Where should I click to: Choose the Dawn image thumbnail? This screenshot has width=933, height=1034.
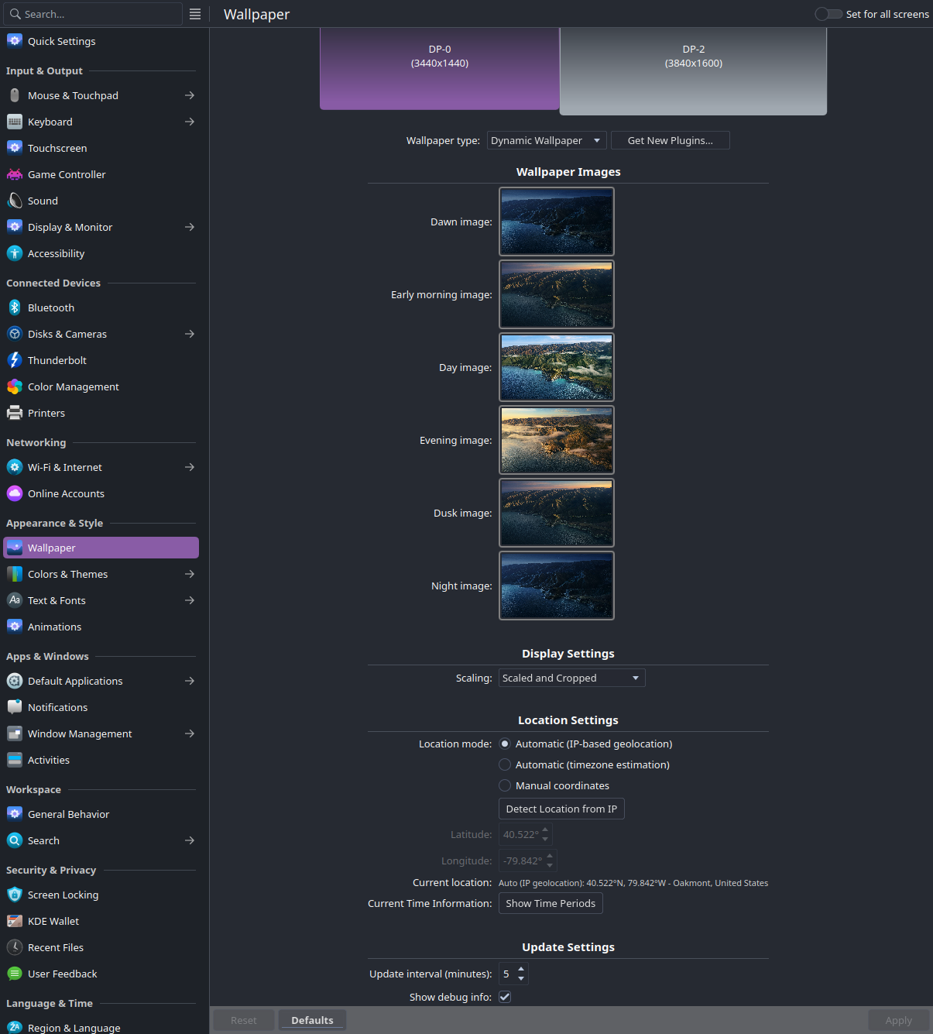coord(557,222)
